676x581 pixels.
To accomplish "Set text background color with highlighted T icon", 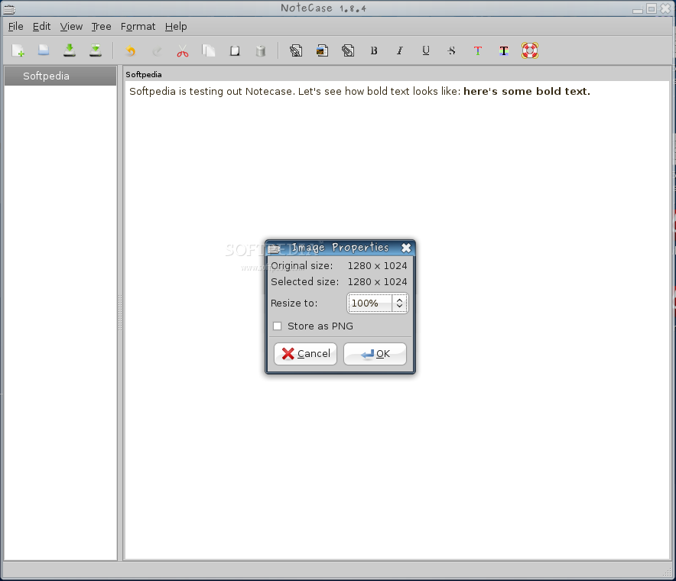I will [503, 51].
